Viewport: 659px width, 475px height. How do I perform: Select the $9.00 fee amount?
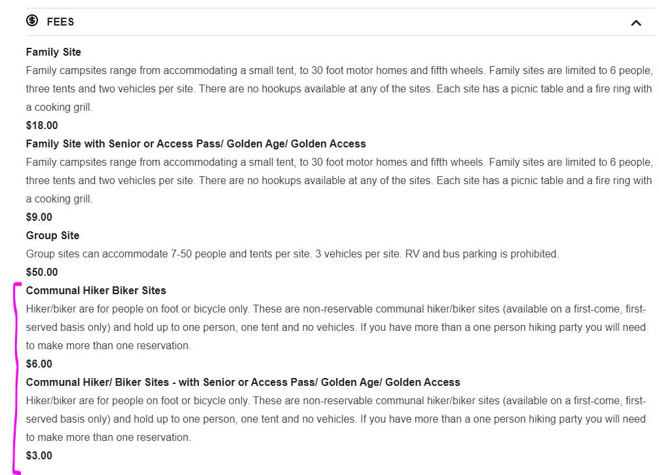[x=39, y=217]
